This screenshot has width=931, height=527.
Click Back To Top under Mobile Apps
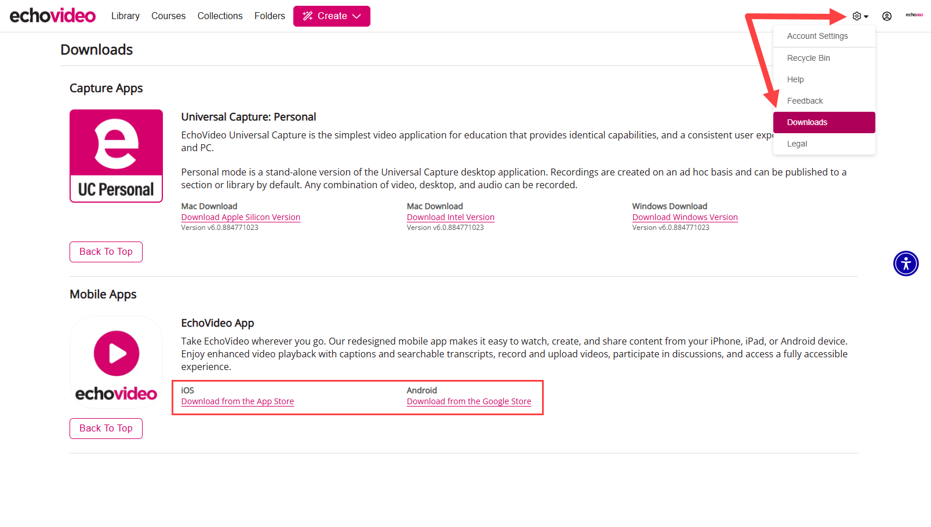point(106,429)
